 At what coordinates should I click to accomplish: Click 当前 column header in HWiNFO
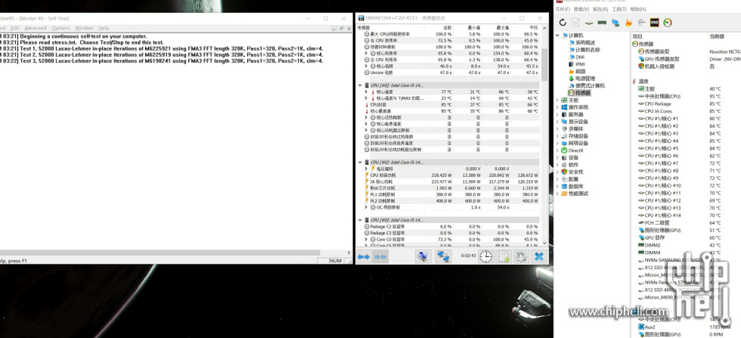pyautogui.click(x=447, y=28)
